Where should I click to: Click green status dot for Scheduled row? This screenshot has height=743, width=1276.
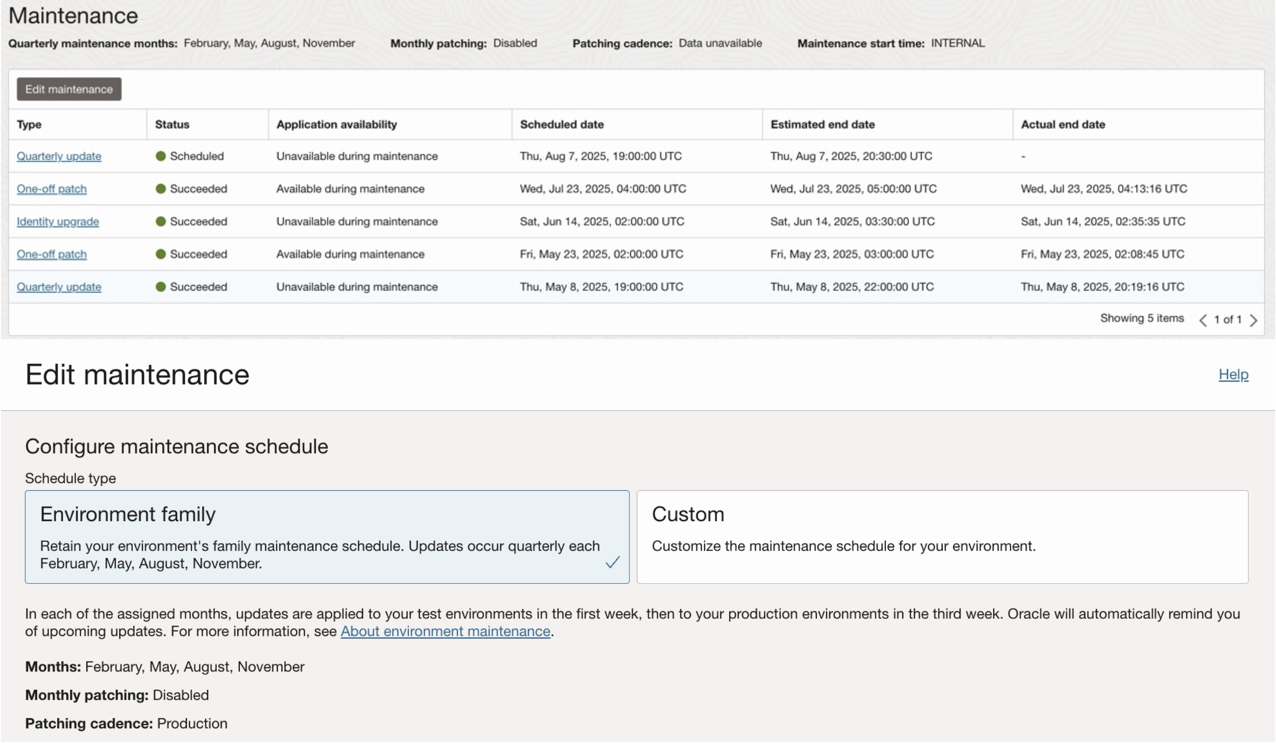pos(160,156)
